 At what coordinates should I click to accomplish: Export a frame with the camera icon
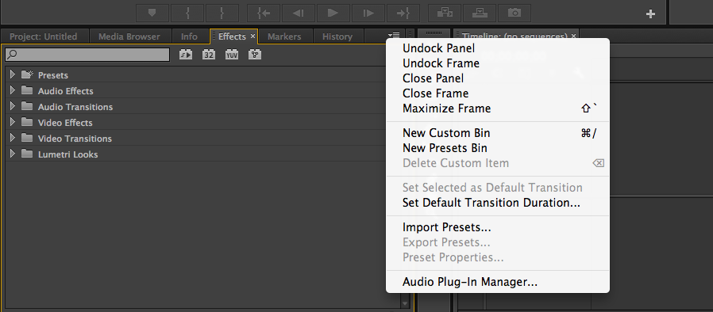(515, 13)
